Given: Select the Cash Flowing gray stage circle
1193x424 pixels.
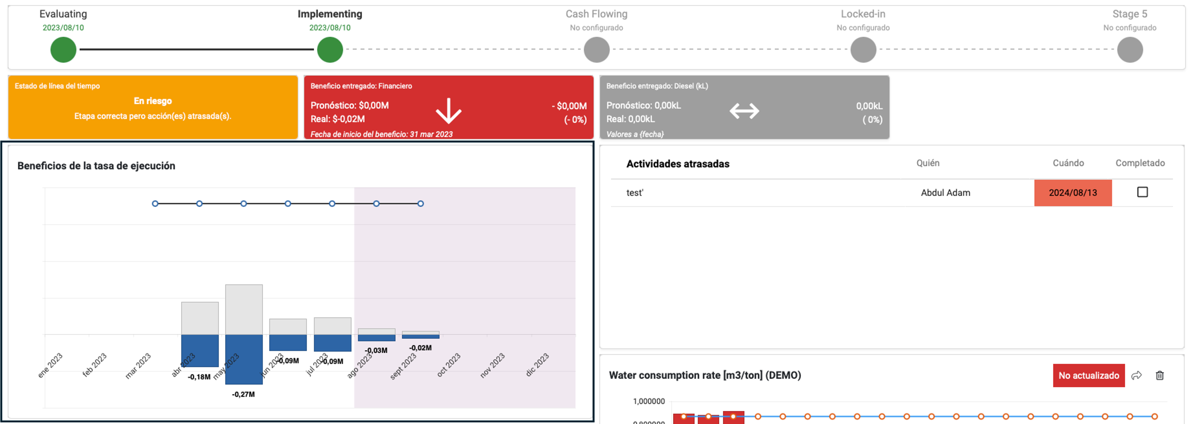Looking at the screenshot, I should [596, 49].
